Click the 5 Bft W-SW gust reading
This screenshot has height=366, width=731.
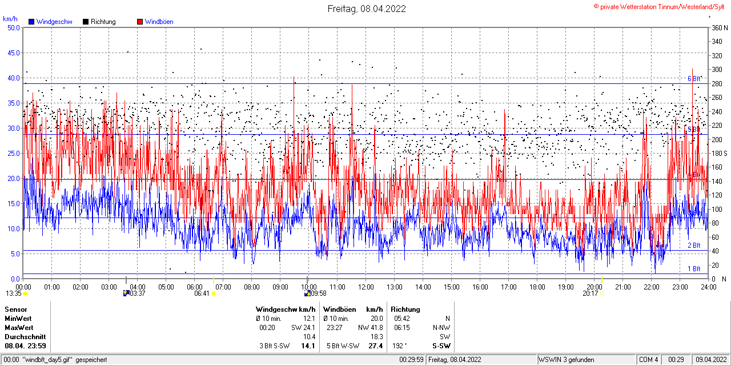(343, 346)
